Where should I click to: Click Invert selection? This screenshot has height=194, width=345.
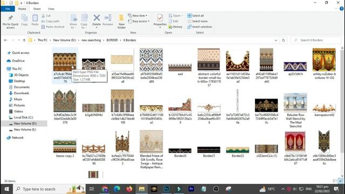(199, 26)
